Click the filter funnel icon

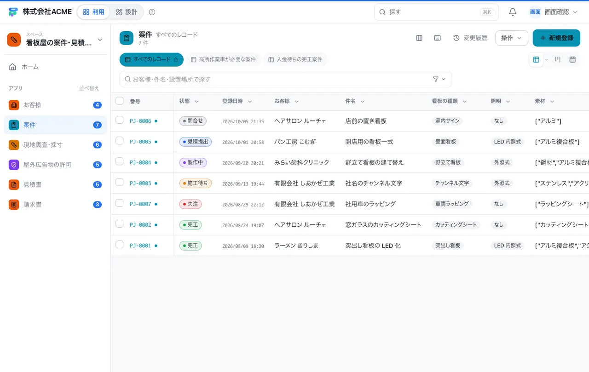(x=436, y=79)
